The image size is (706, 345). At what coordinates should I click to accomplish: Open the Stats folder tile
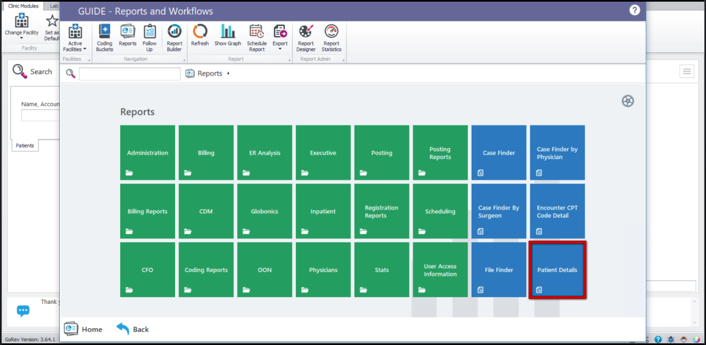click(x=382, y=270)
